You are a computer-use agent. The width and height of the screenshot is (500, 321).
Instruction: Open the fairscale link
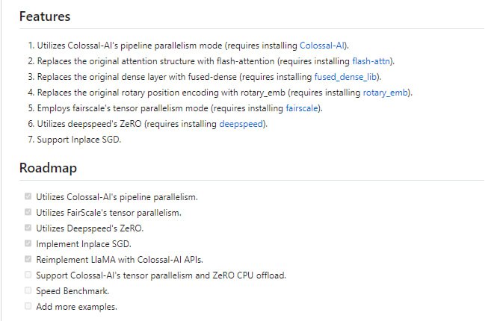304,108
